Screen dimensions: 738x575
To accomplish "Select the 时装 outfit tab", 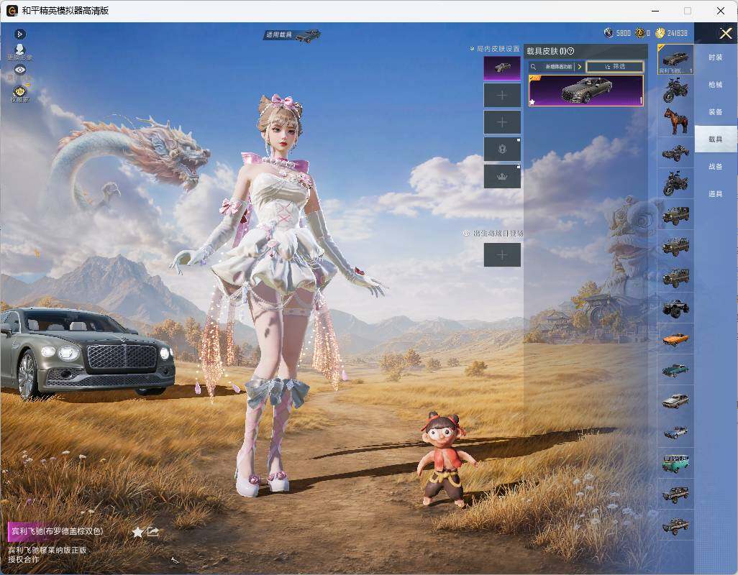I will [716, 57].
